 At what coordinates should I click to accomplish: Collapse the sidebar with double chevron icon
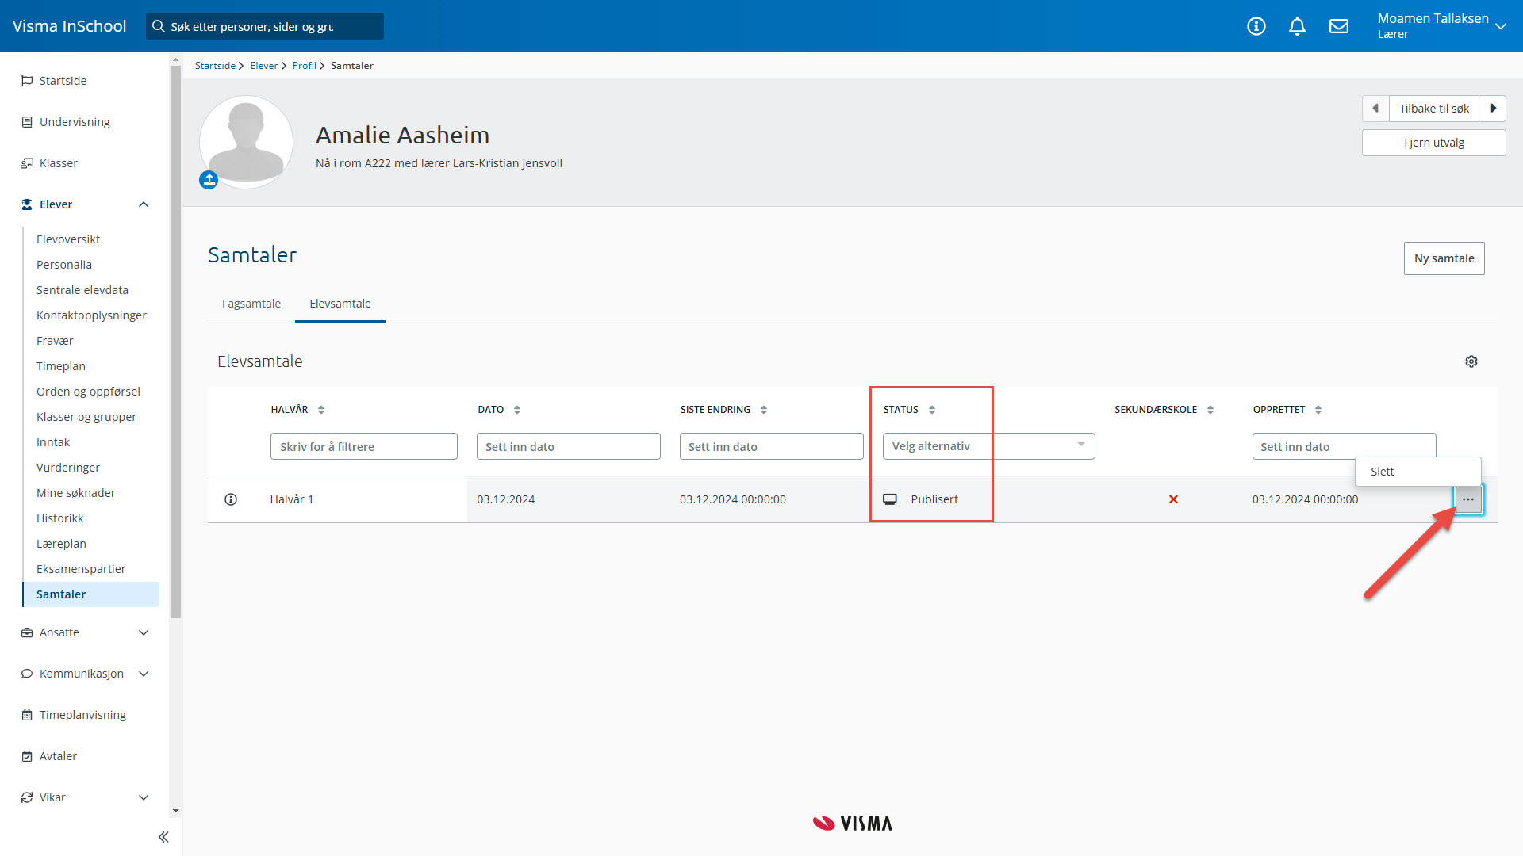163,837
